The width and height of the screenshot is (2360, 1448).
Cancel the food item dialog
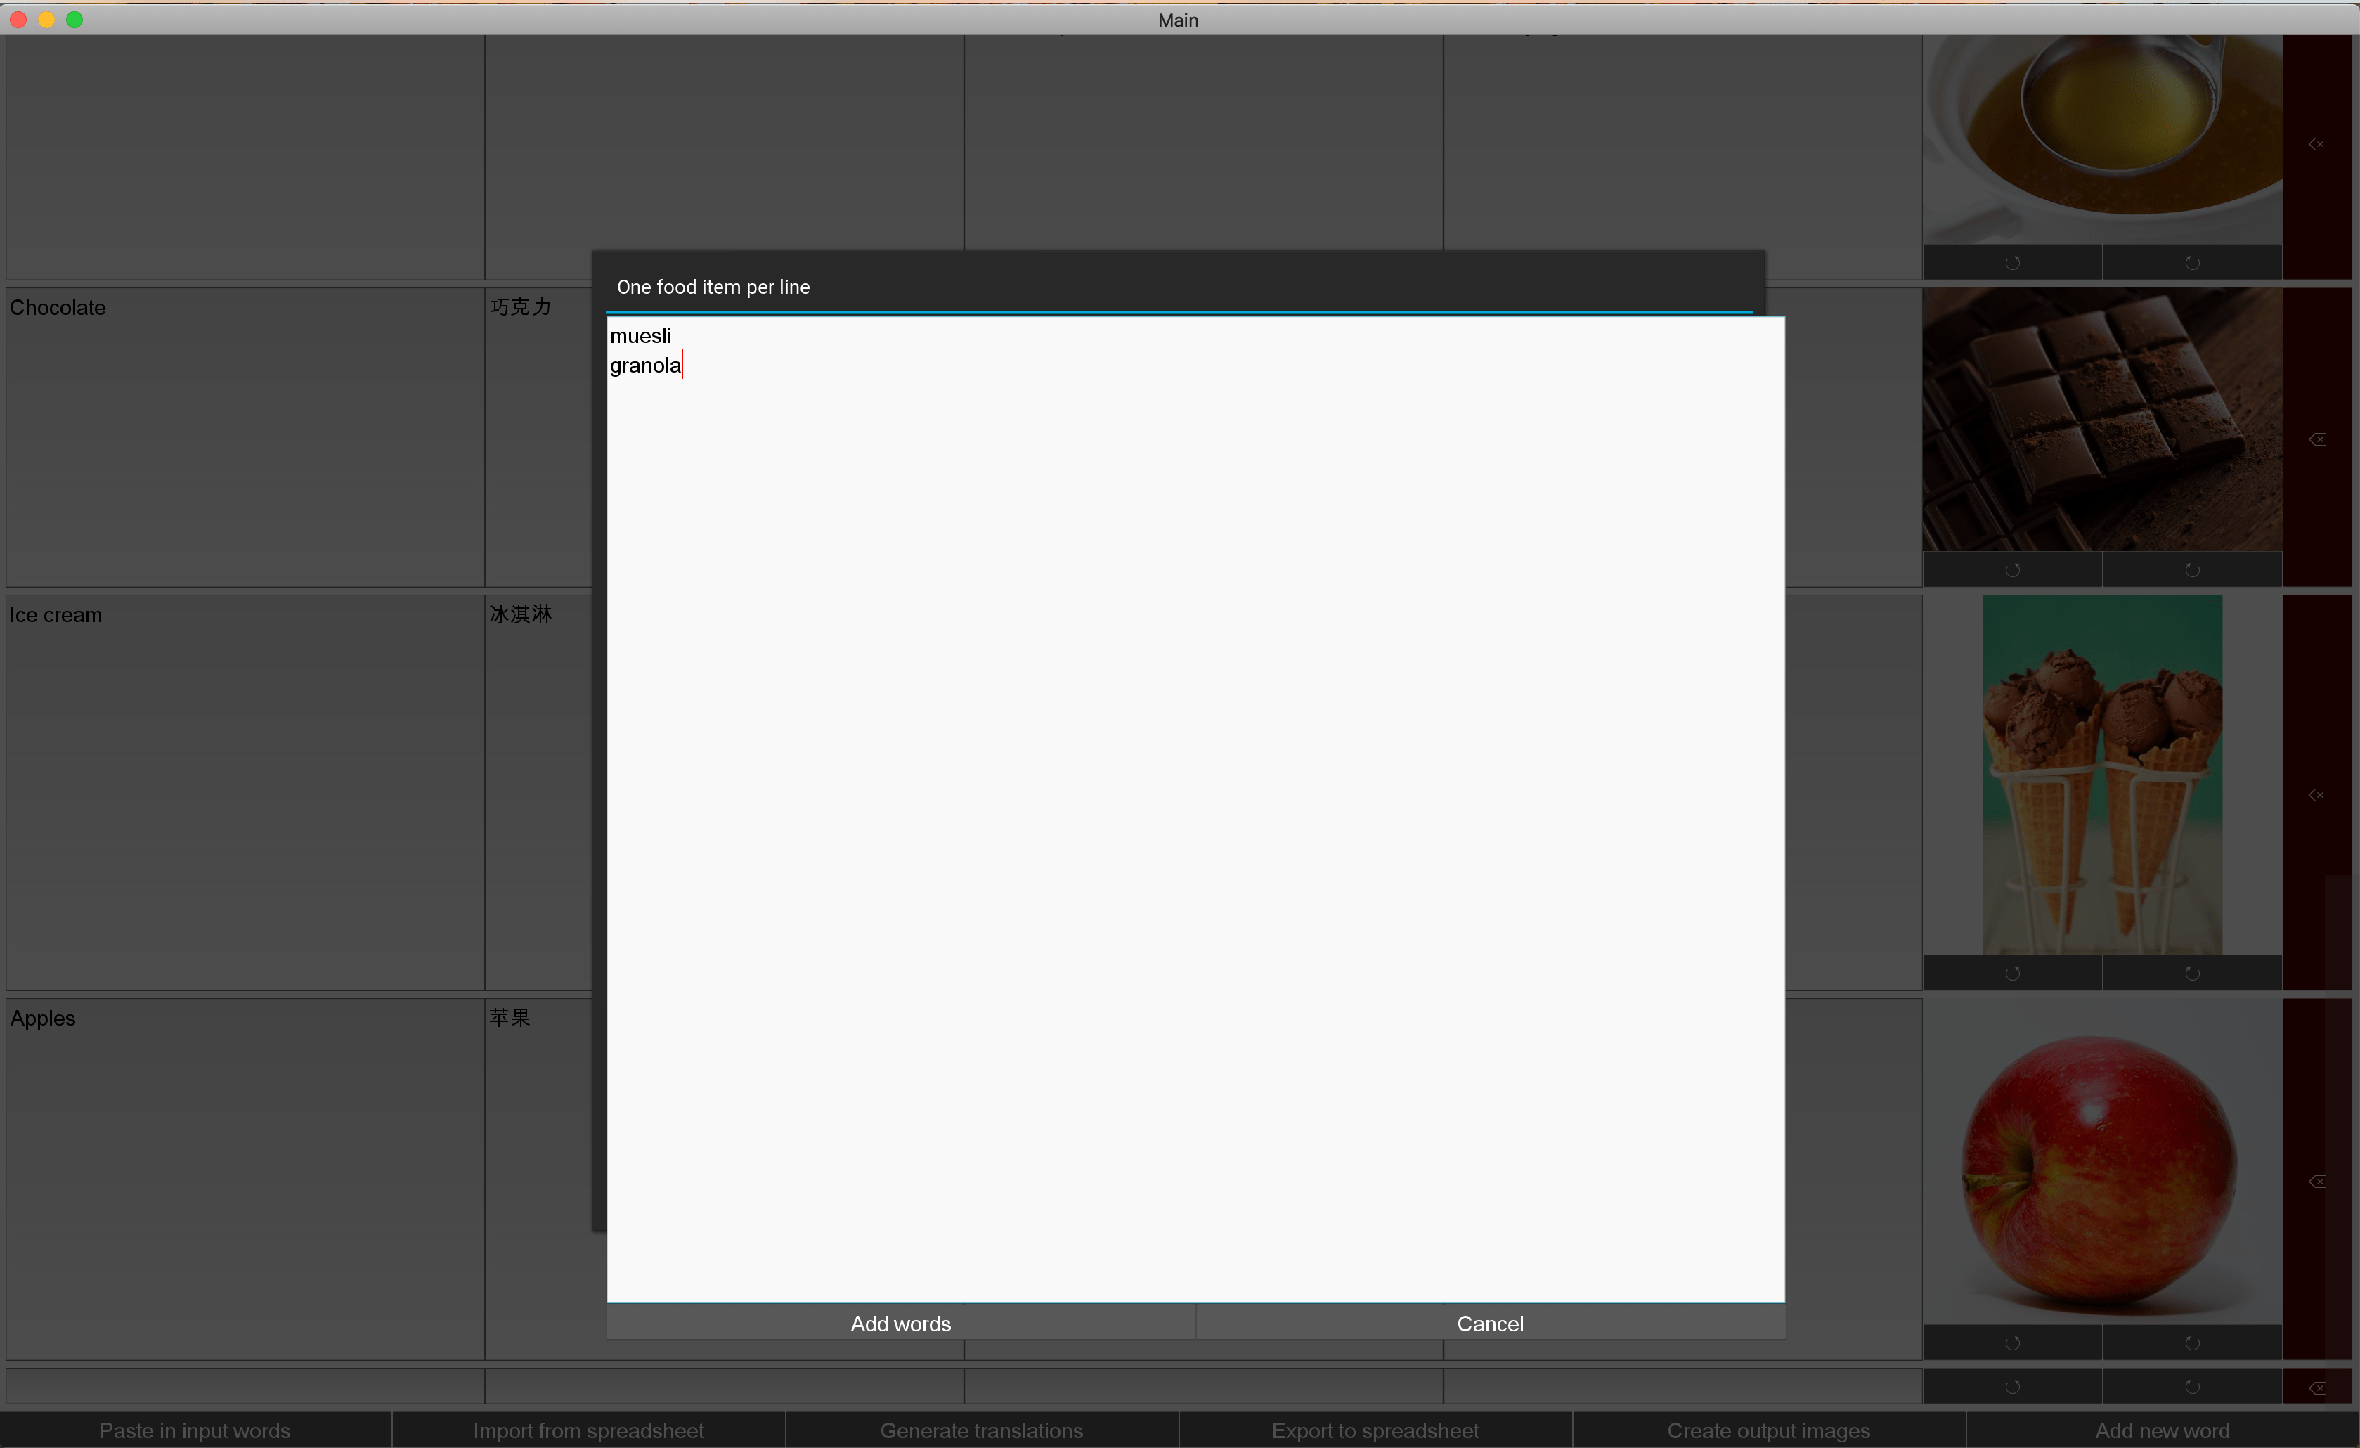click(1491, 1323)
